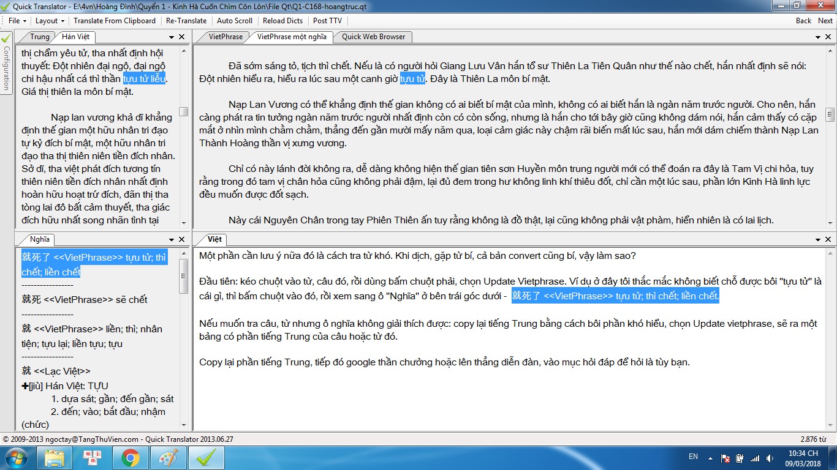The image size is (837, 470).
Task: Open the Layout dropdown menu
Action: (50, 21)
